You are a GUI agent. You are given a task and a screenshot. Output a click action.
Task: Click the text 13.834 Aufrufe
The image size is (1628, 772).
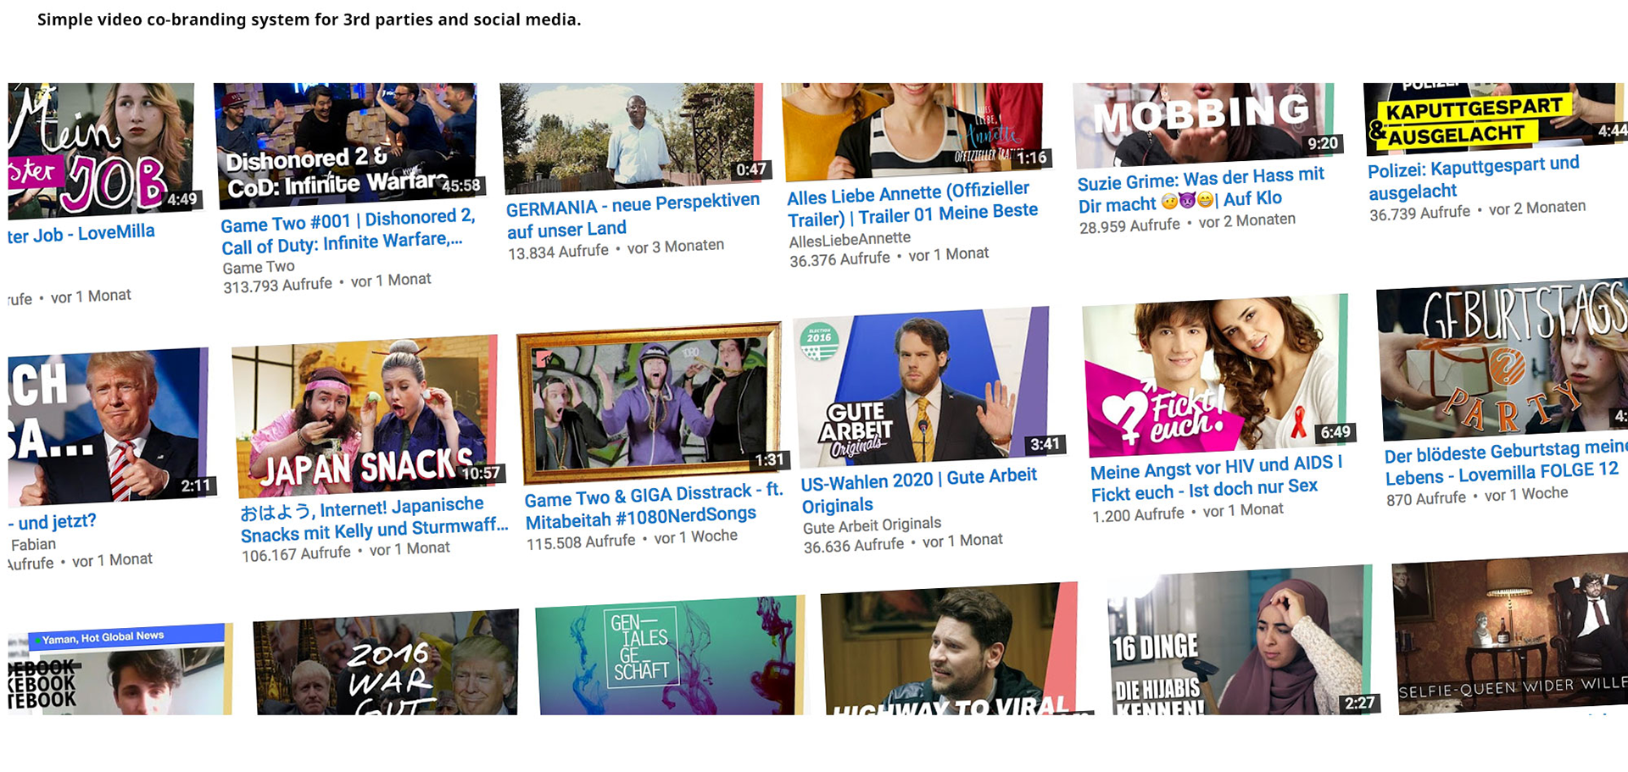point(558,253)
